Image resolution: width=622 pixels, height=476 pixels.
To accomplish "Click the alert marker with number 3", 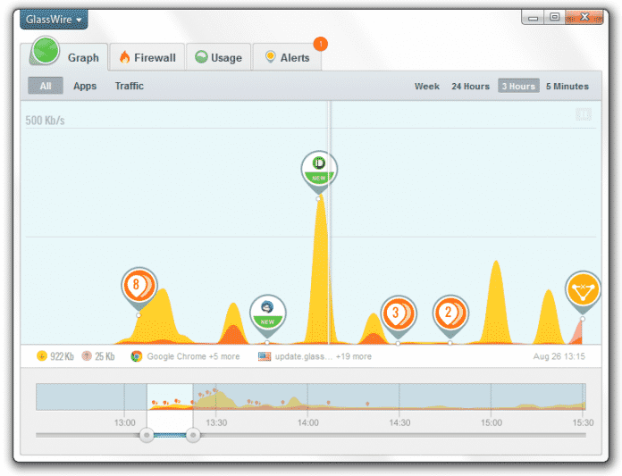I will [x=398, y=313].
